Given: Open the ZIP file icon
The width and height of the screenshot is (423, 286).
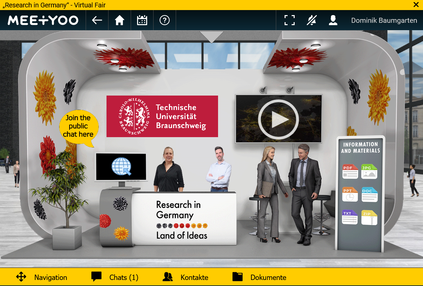Looking at the screenshot, I should click(369, 217).
